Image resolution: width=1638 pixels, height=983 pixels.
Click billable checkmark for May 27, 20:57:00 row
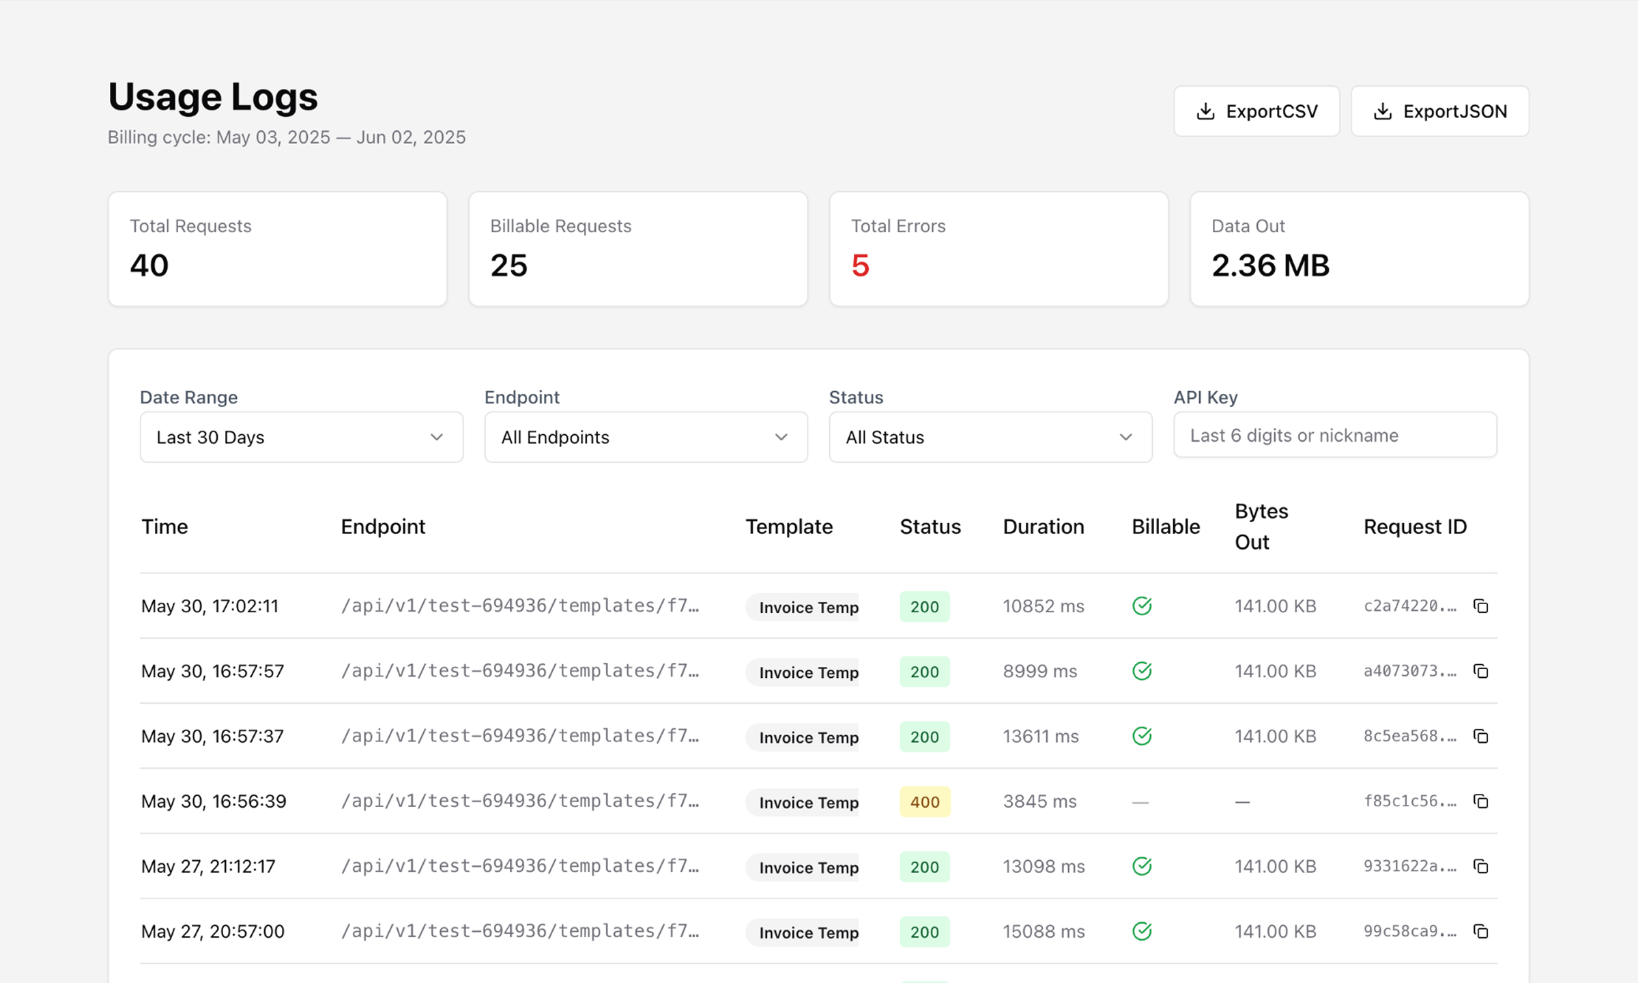[1142, 931]
